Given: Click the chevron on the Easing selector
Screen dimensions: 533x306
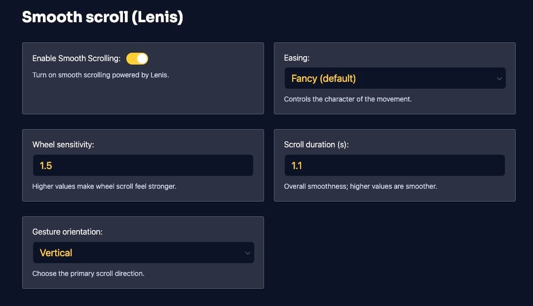Looking at the screenshot, I should (x=499, y=78).
